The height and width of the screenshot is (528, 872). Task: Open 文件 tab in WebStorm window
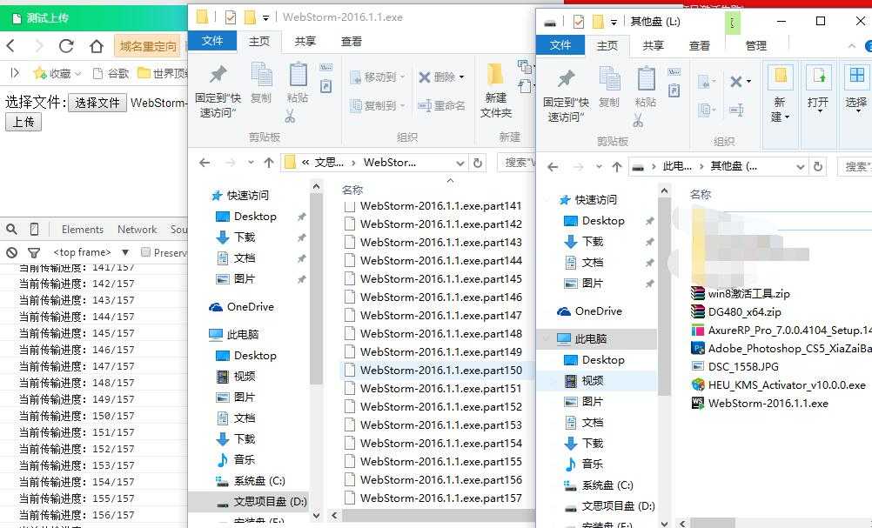pyautogui.click(x=211, y=41)
